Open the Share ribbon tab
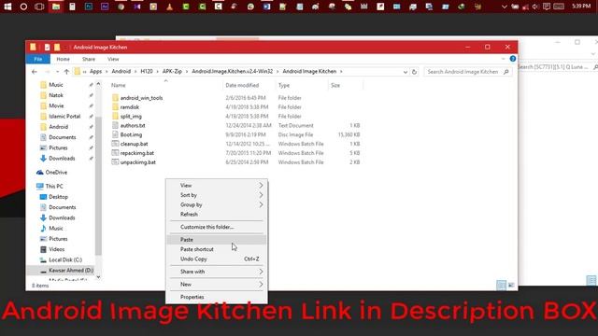 coord(89,59)
